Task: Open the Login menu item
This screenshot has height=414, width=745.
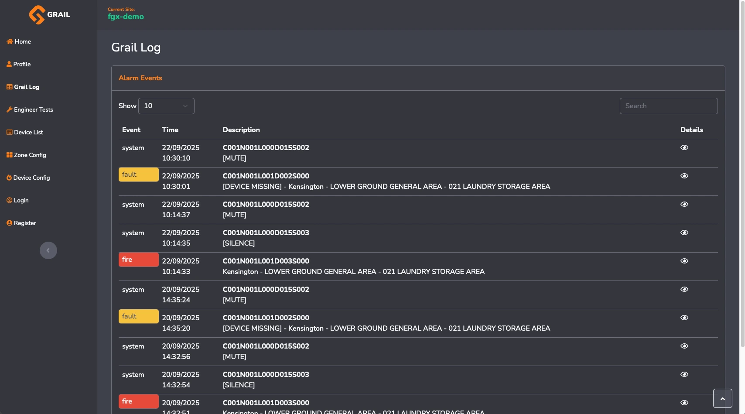Action: click(21, 200)
